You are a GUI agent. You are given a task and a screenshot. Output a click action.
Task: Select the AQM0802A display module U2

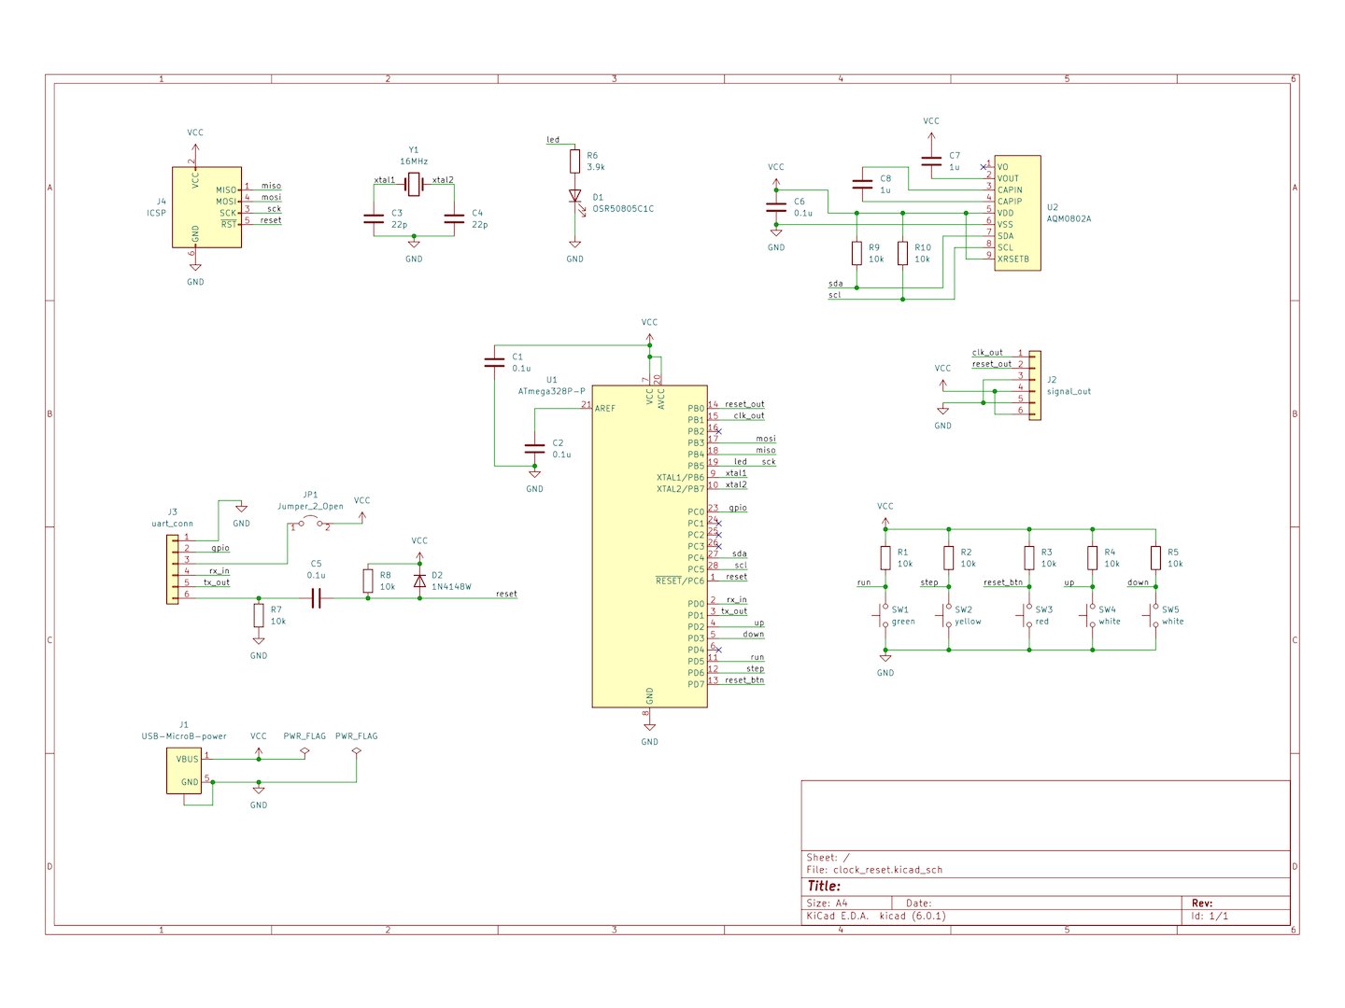(1017, 213)
